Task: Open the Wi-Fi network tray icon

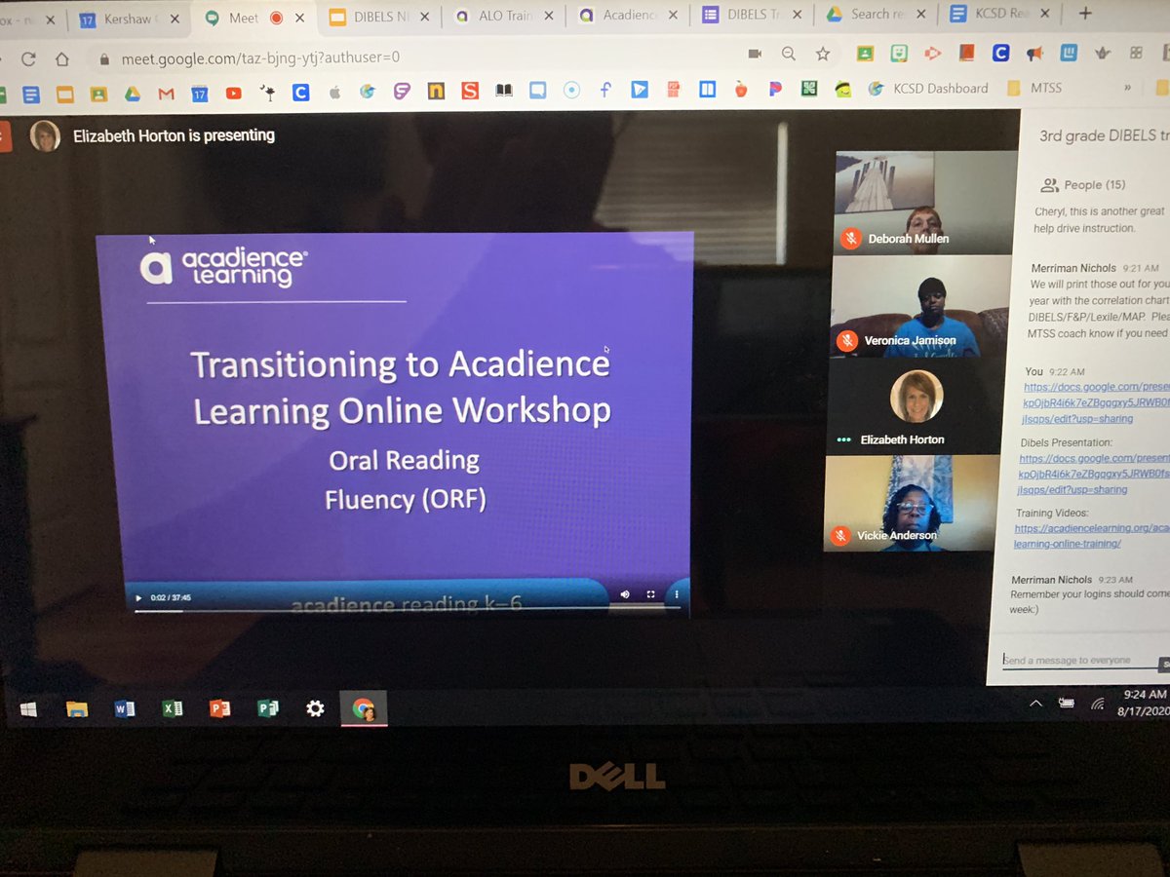Action: (1099, 702)
